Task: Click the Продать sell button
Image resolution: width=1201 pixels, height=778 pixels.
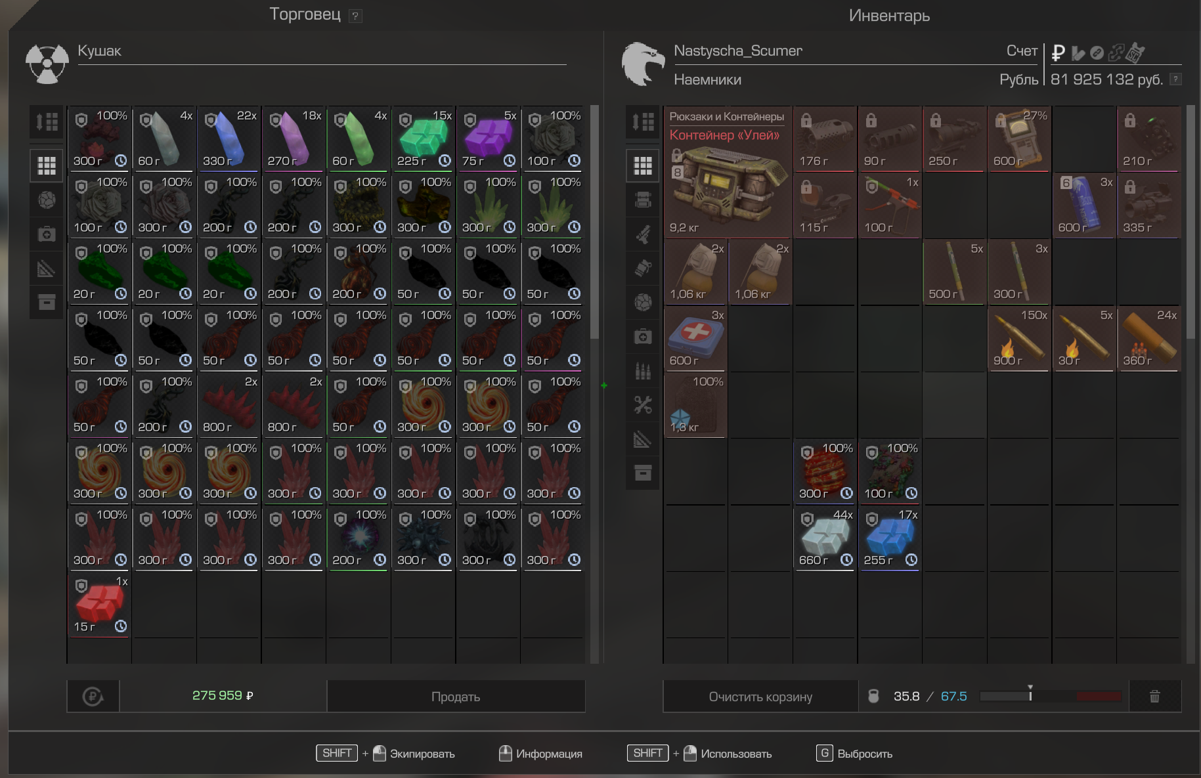Action: (456, 697)
